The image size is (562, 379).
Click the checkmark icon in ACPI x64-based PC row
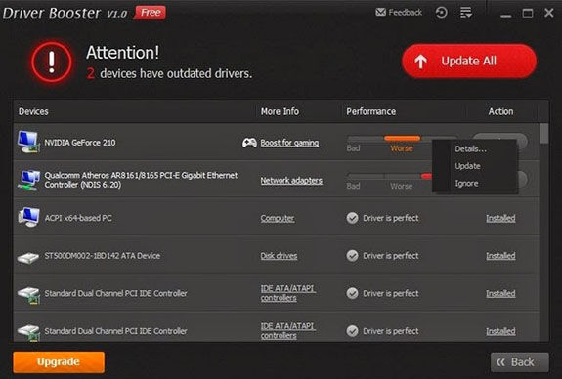352,218
